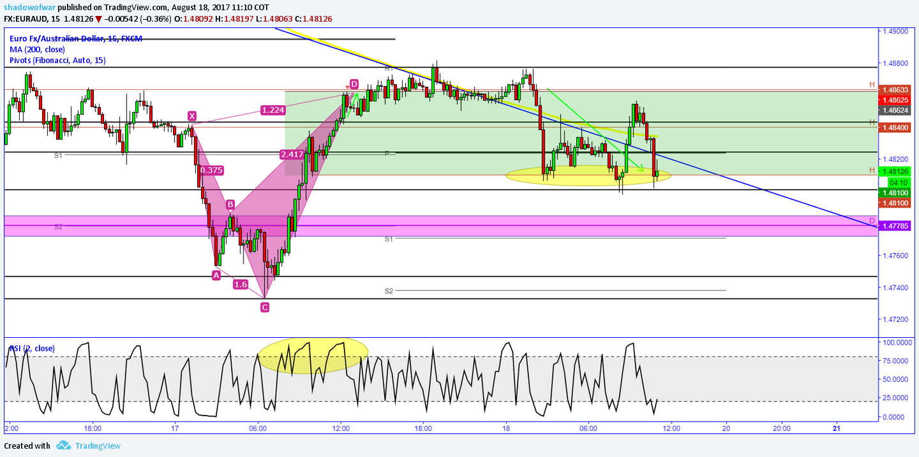
Task: Click the 1.48200 price axis label
Action: [896, 159]
